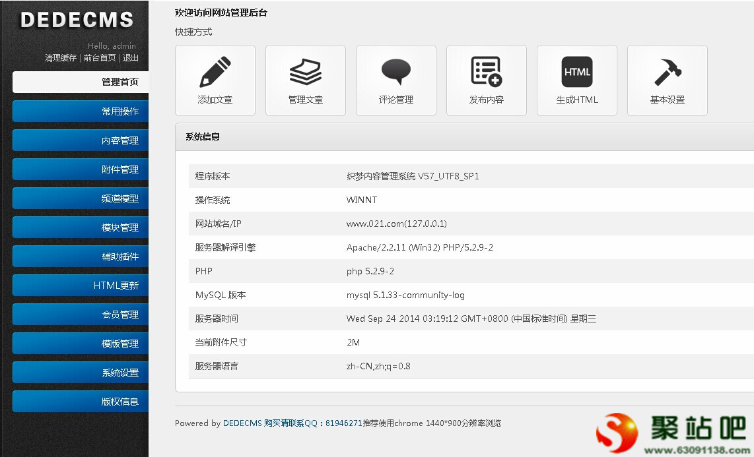Expand the 内容管理 sidebar menu

pyautogui.click(x=81, y=140)
